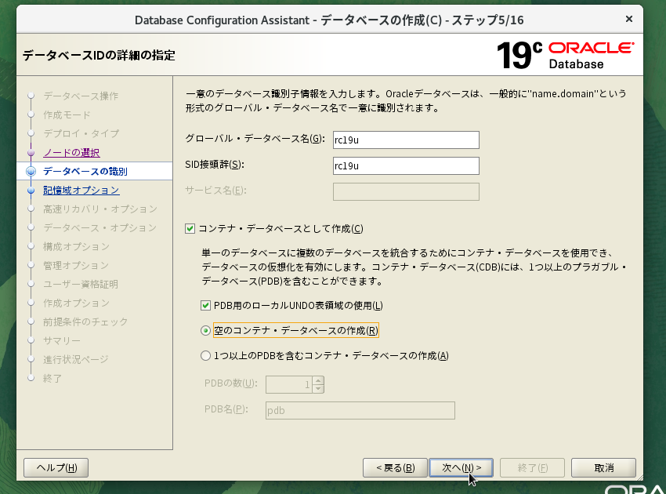Toggle コンテナ・データベースとして作成 checkbox

tap(190, 229)
